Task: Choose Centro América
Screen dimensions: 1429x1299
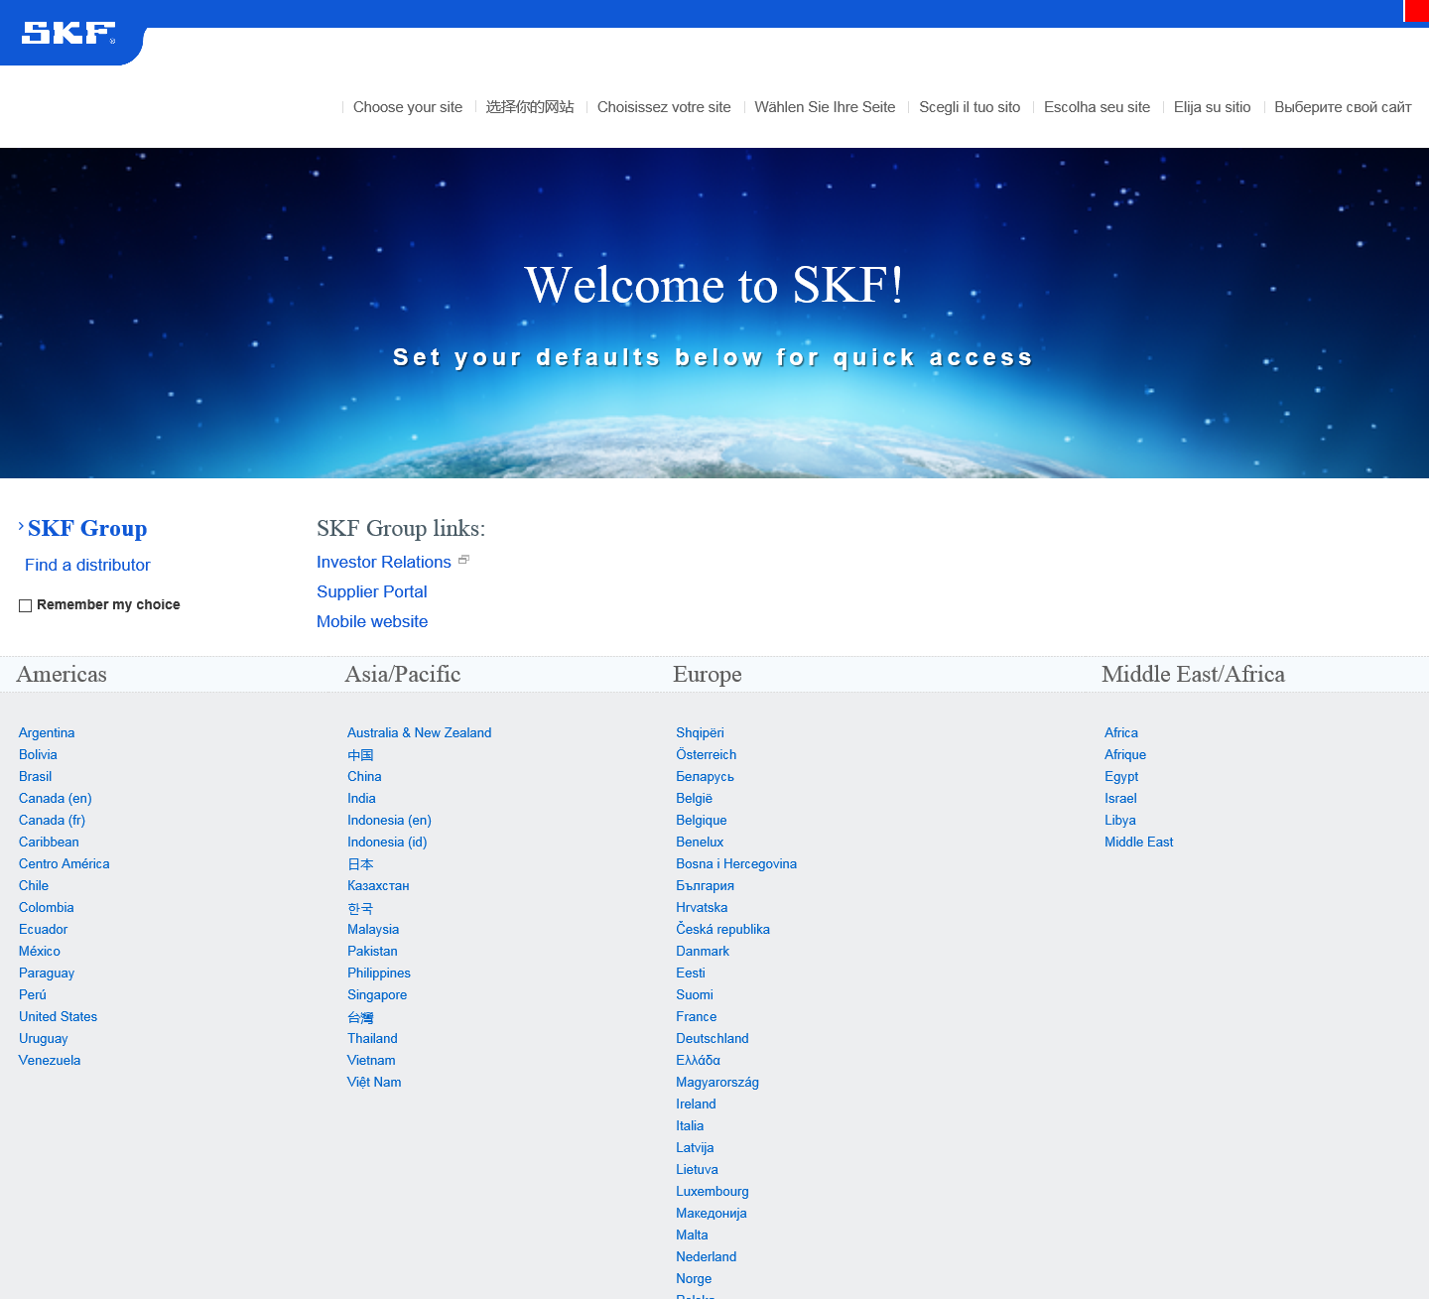Action: [65, 863]
